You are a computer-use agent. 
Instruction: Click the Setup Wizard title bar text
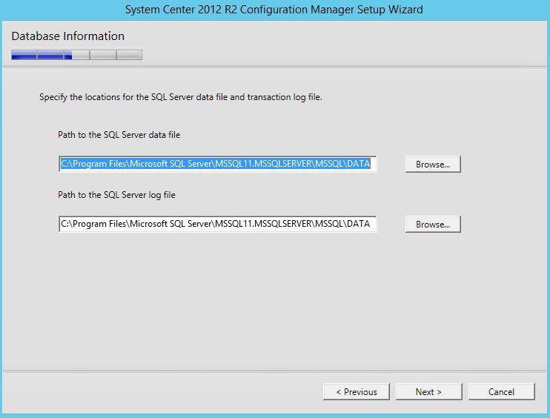click(x=274, y=10)
